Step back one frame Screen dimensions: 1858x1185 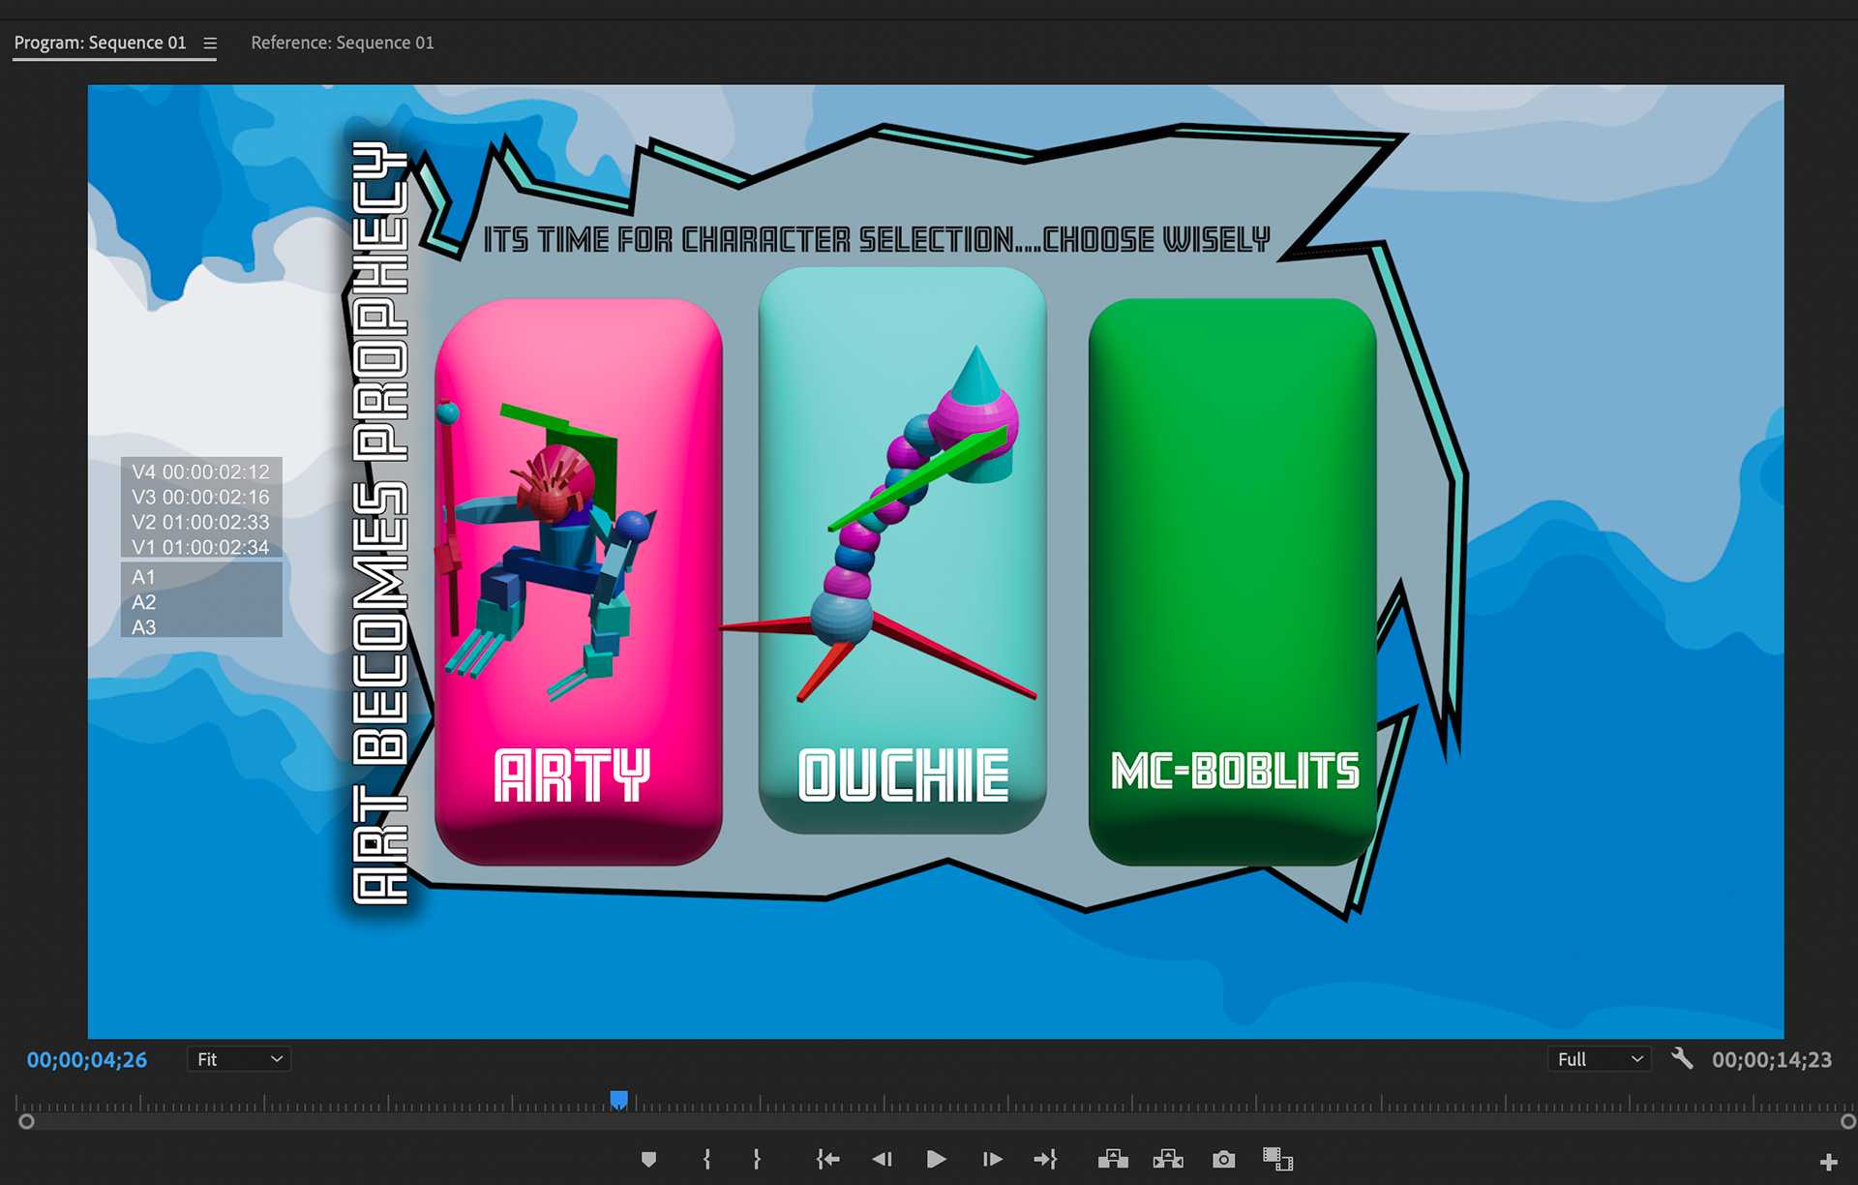click(x=882, y=1159)
